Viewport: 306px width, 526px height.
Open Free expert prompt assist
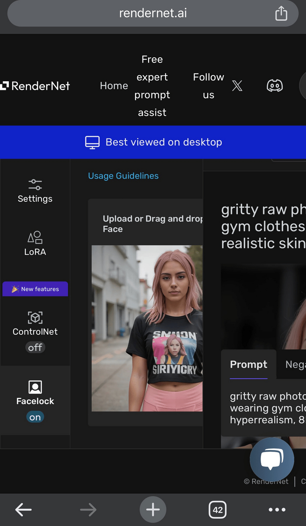[x=152, y=86]
